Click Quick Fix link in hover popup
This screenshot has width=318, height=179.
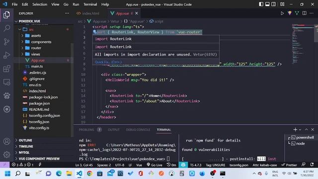pyautogui.click(x=108, y=62)
